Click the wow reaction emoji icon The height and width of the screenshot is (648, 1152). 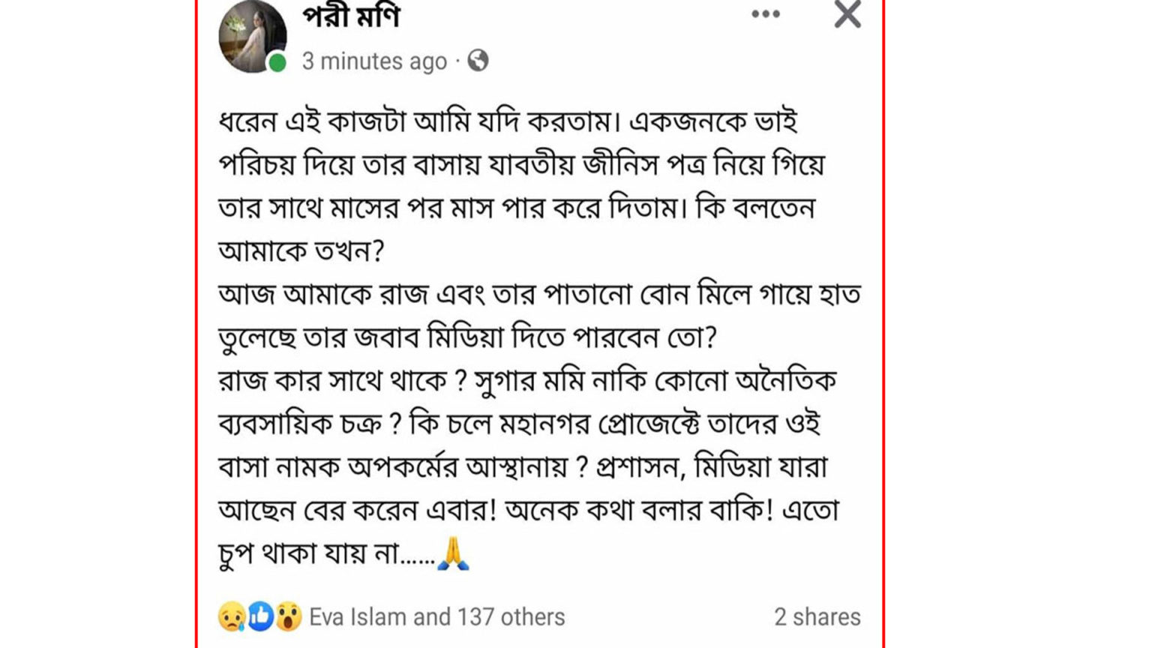288,616
